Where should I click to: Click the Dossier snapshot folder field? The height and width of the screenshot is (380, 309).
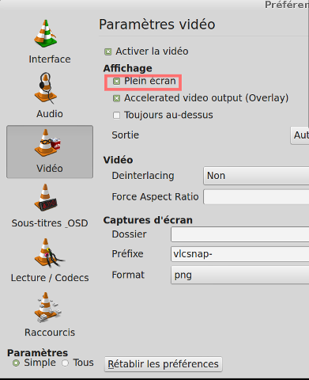tap(239, 234)
